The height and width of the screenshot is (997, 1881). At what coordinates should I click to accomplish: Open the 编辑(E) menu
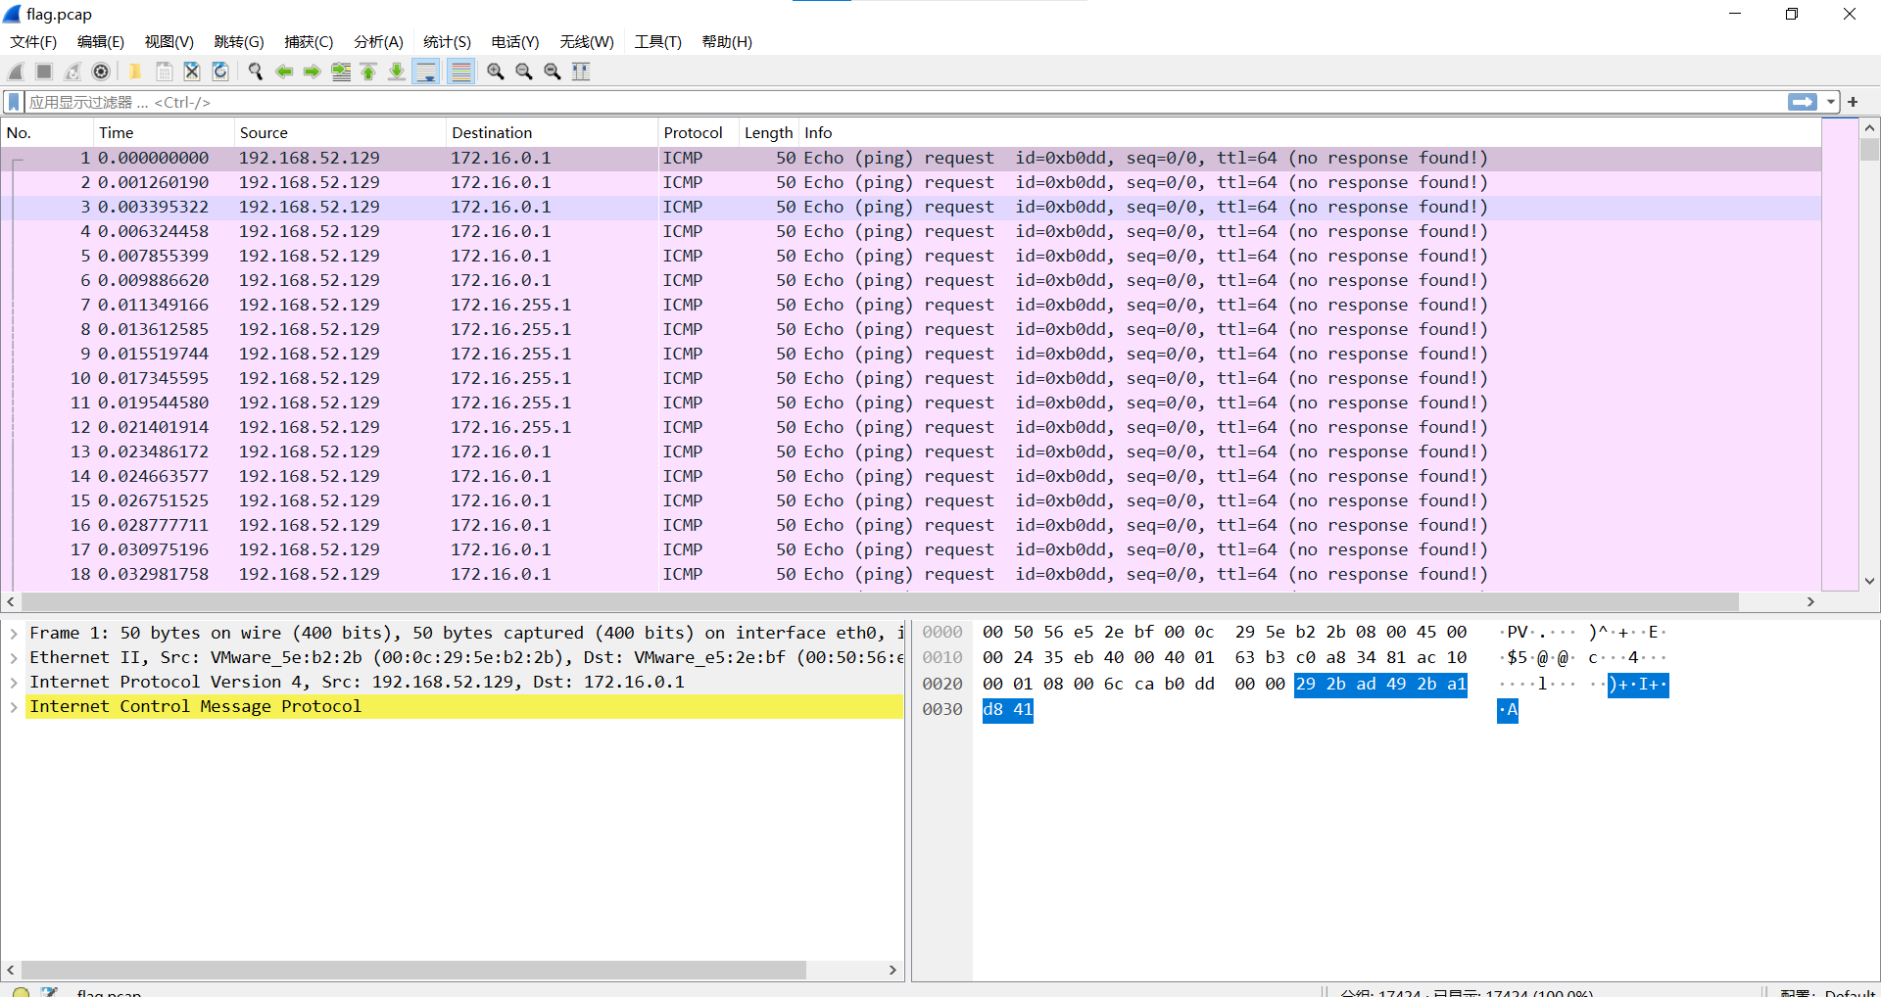(x=101, y=42)
